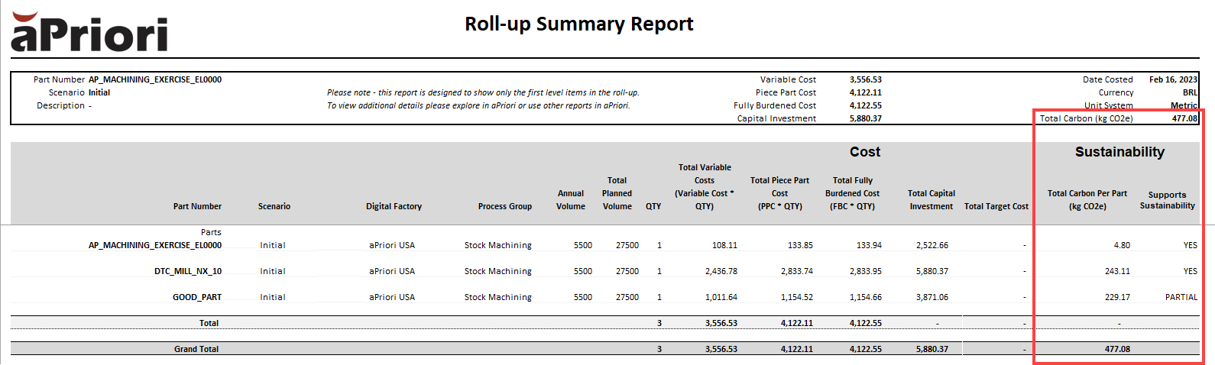
Task: Click 'aPriori USA' in the GOOD_PART row
Action: coord(392,297)
